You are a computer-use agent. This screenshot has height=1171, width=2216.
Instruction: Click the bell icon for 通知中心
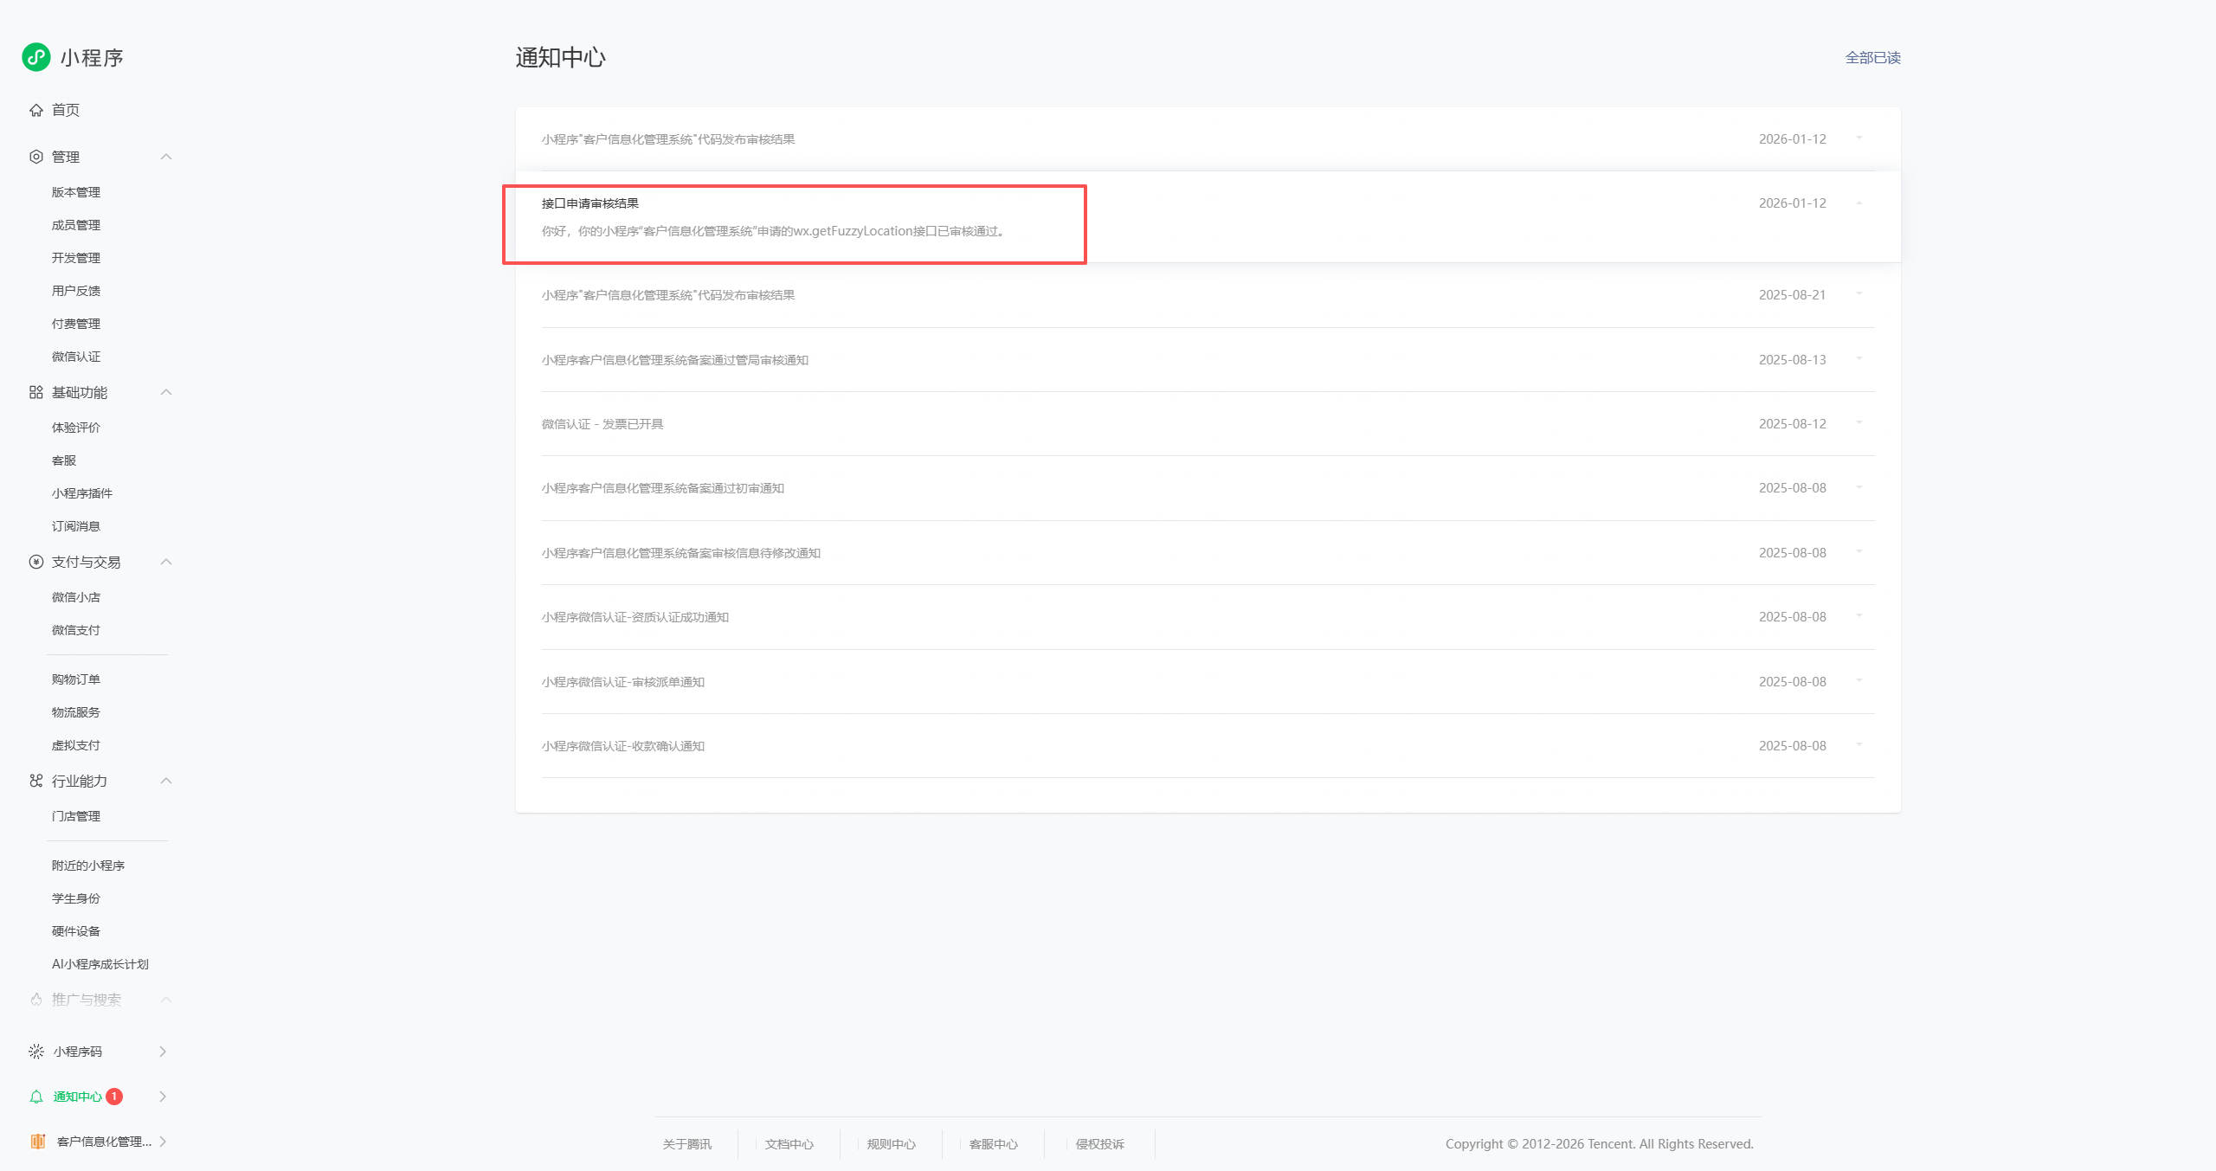pos(36,1097)
